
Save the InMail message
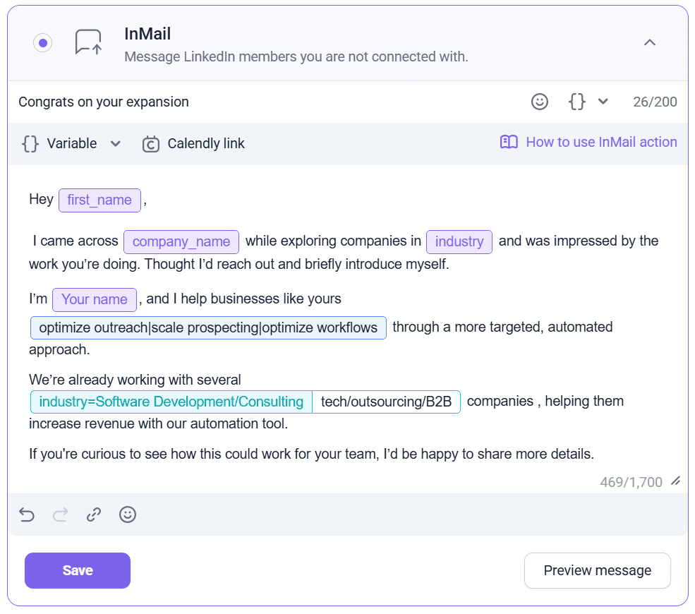click(x=78, y=570)
